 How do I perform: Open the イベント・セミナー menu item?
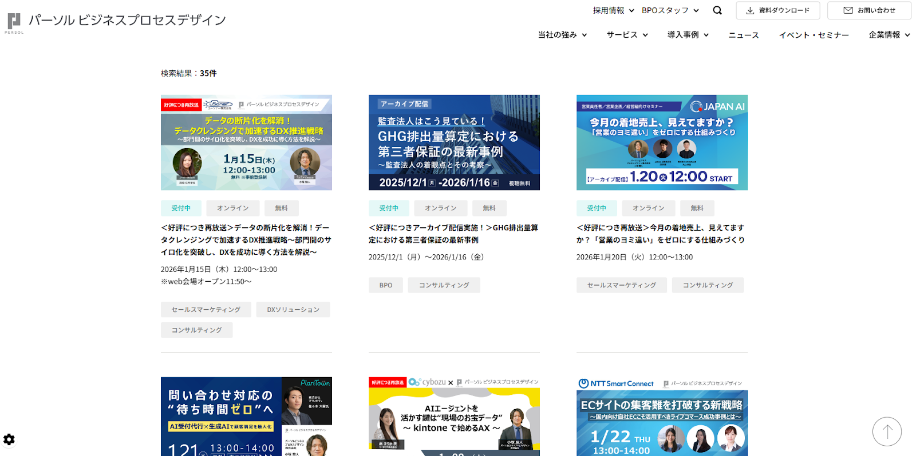[x=814, y=35]
